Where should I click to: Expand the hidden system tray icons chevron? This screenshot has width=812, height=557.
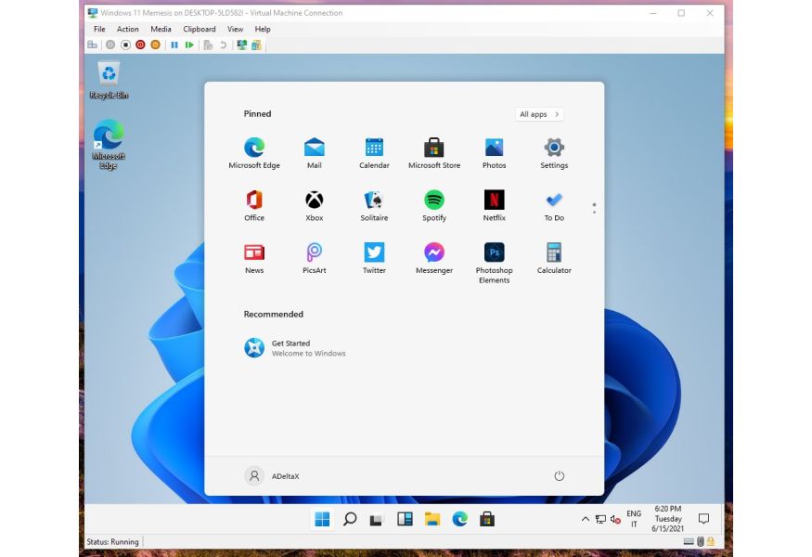[x=586, y=519]
